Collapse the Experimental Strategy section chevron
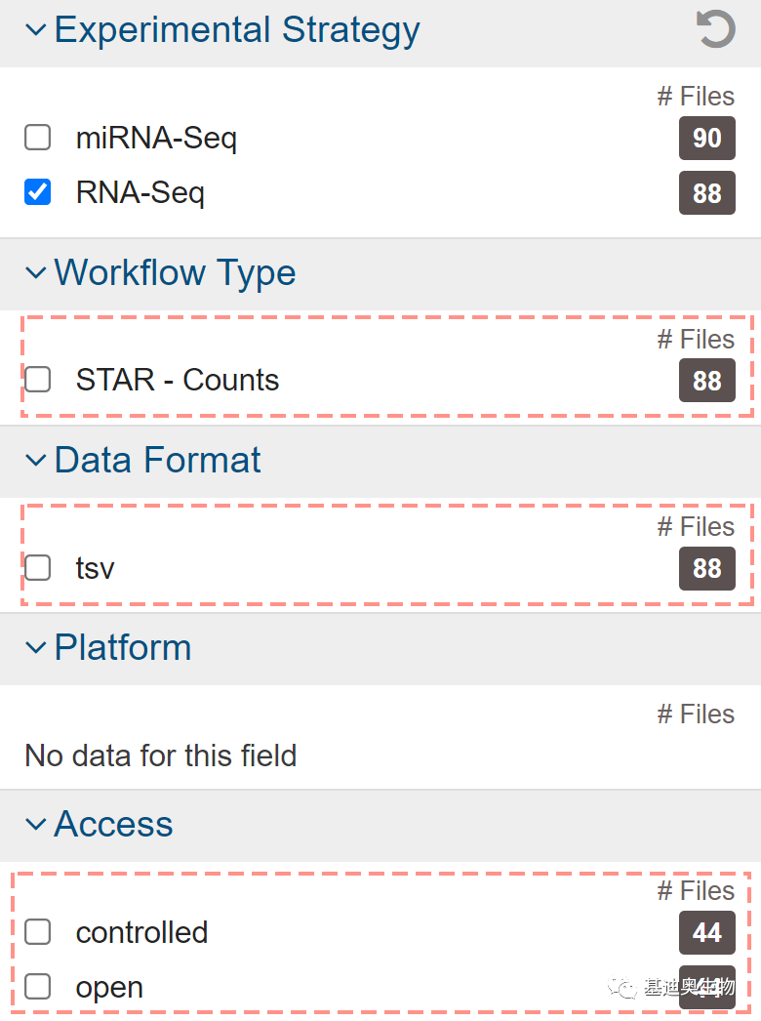 (35, 30)
